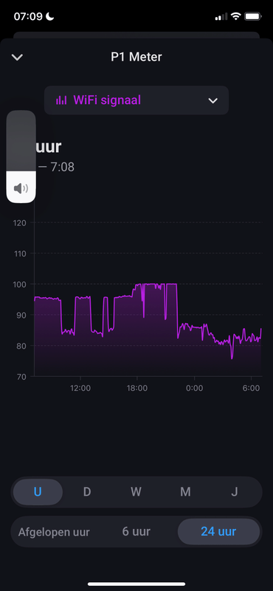Tap the moon Focus icon in status bar

50,16
